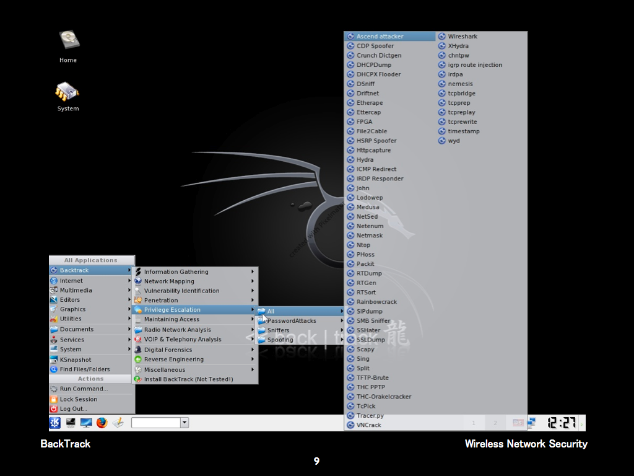
Task: Switch to virtual desktop 2 pager
Action: (495, 423)
